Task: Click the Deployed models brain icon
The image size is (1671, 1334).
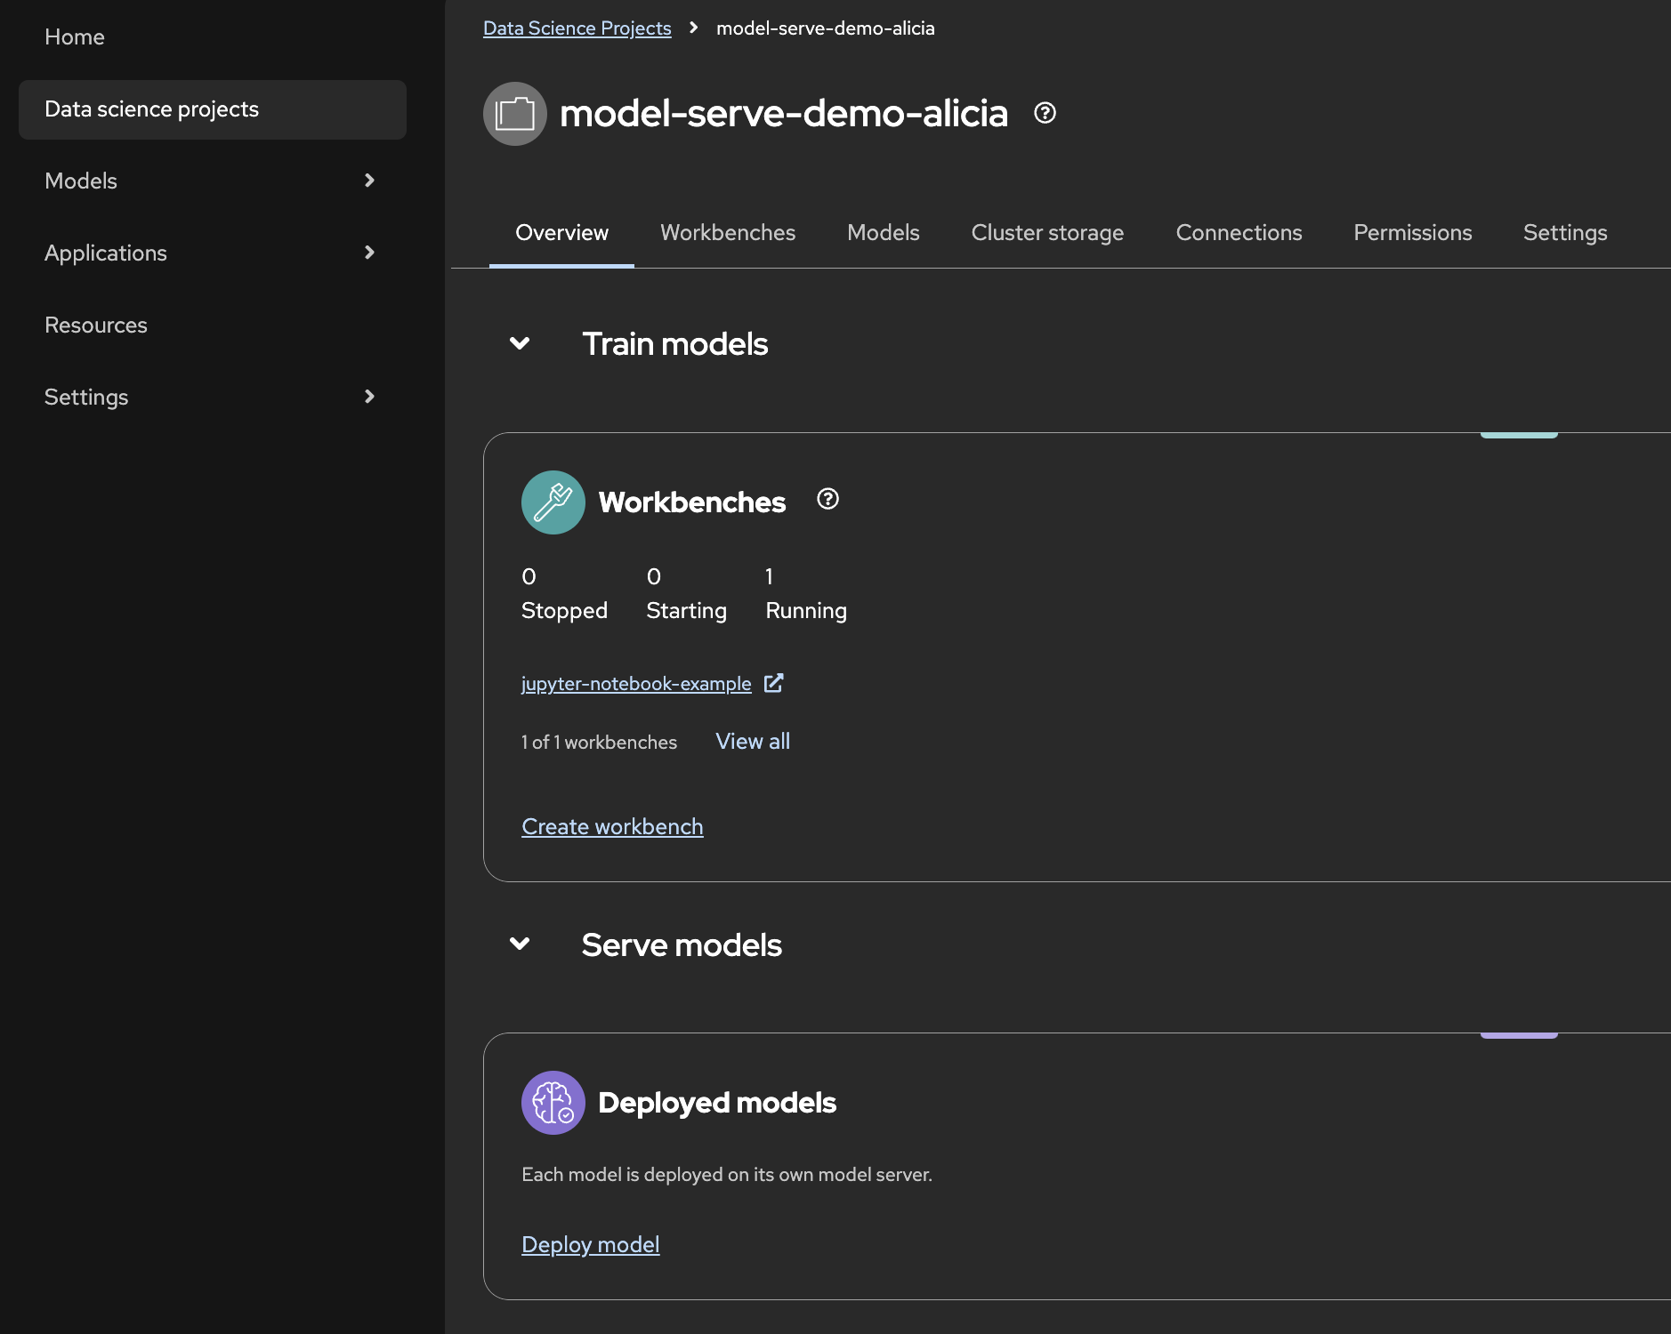Action: (x=553, y=1103)
